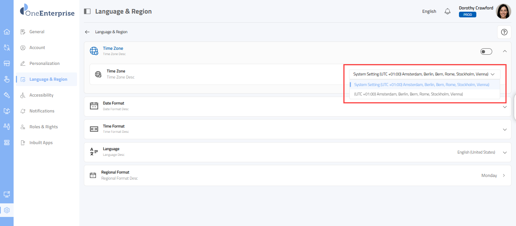The image size is (516, 226).
Task: Open the Regional Format row showing Monday
Action: (504, 175)
